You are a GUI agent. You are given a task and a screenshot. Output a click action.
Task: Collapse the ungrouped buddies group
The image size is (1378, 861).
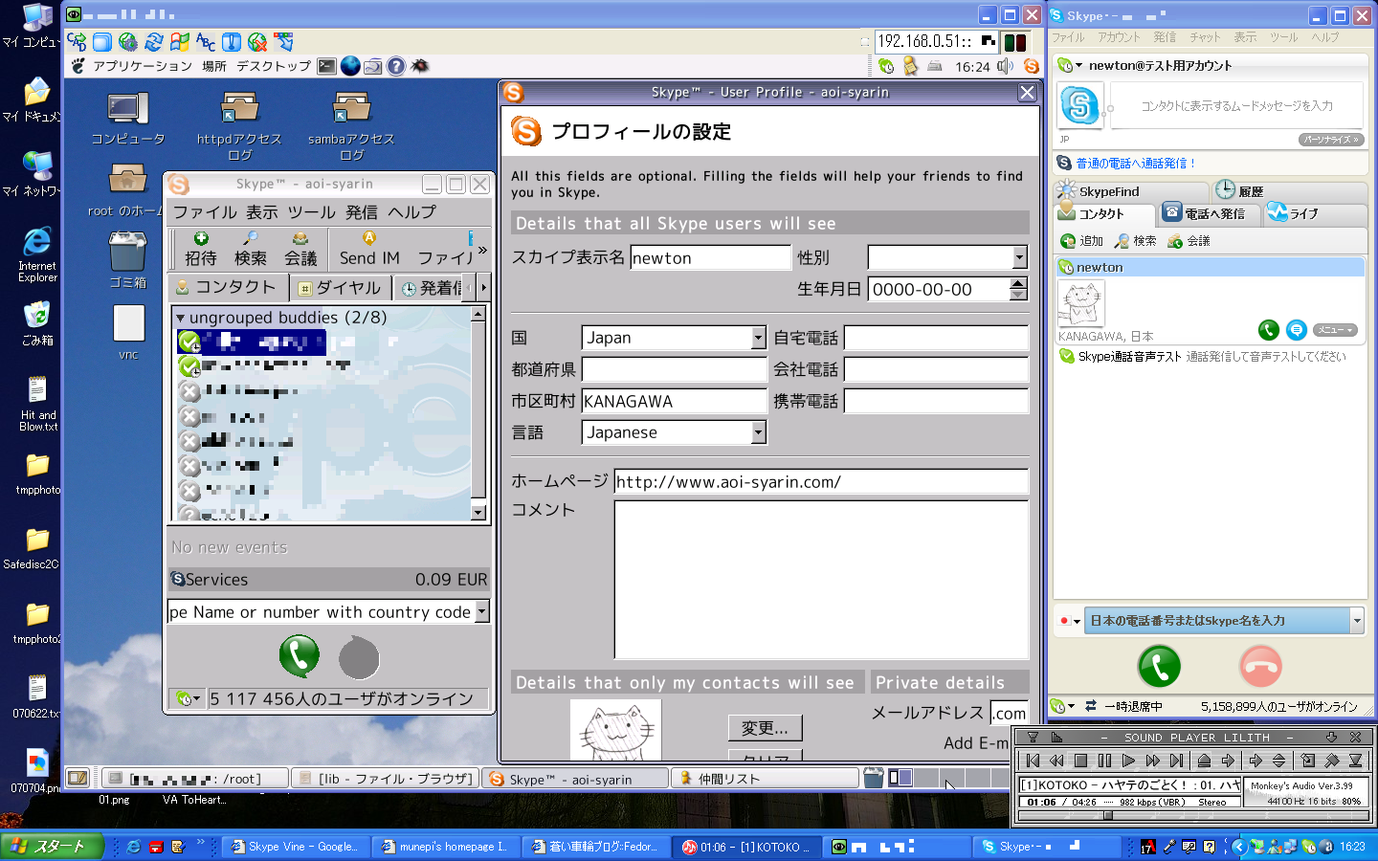tap(180, 318)
